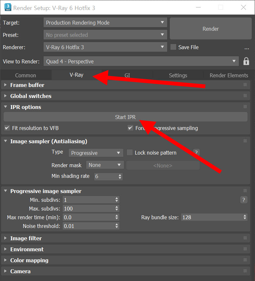The image size is (255, 281).
Task: Adjust the Min shading rate spinner arrows
Action: coord(120,177)
